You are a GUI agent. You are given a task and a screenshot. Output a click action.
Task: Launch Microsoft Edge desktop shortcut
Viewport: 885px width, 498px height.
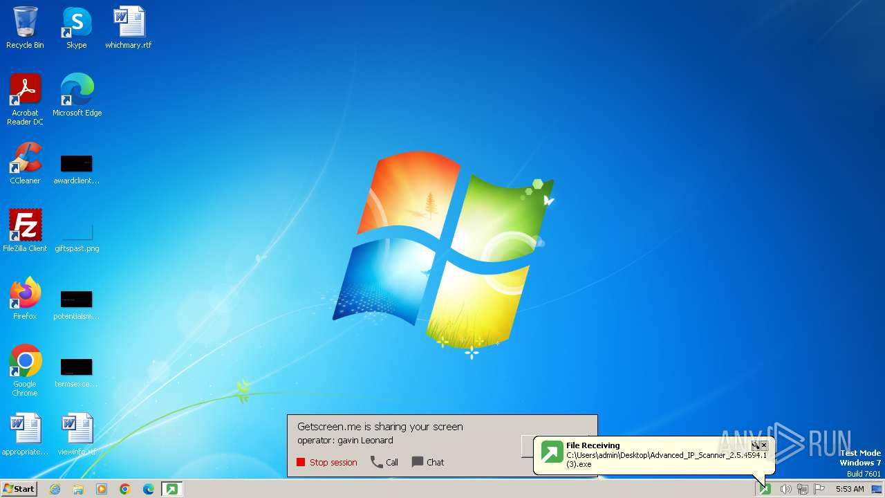click(77, 95)
